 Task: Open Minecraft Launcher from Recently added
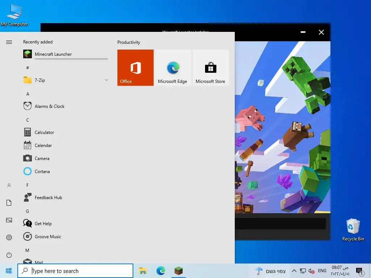[66, 54]
